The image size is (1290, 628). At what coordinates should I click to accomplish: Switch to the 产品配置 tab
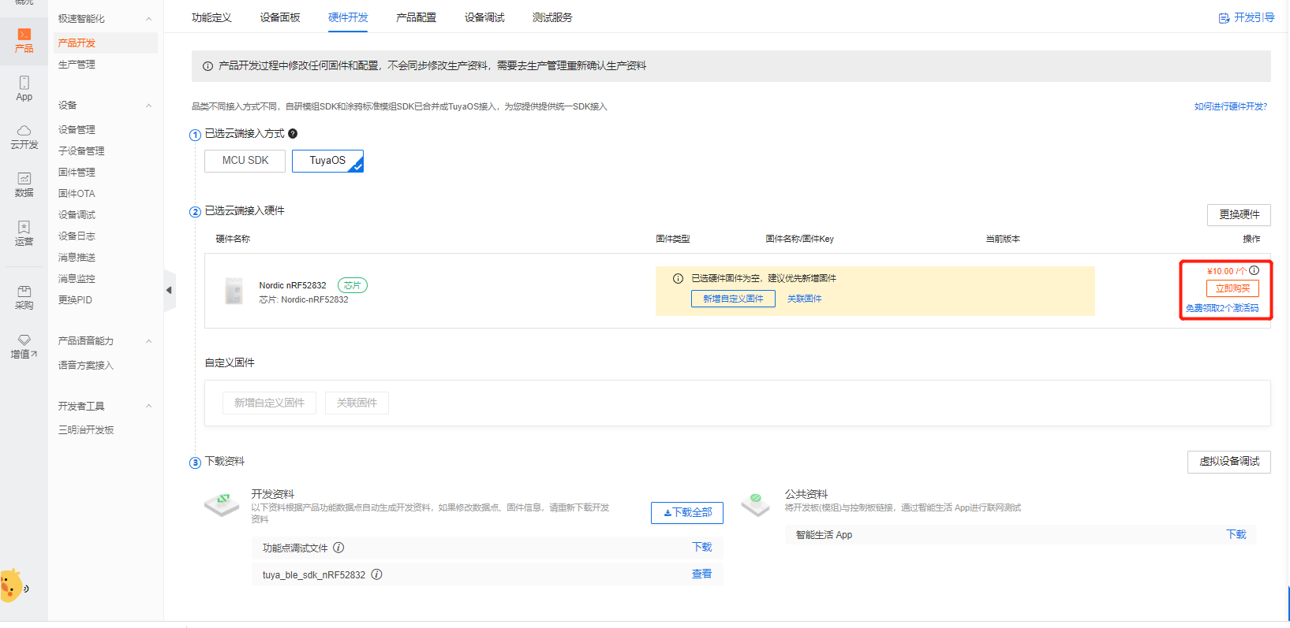coord(416,17)
